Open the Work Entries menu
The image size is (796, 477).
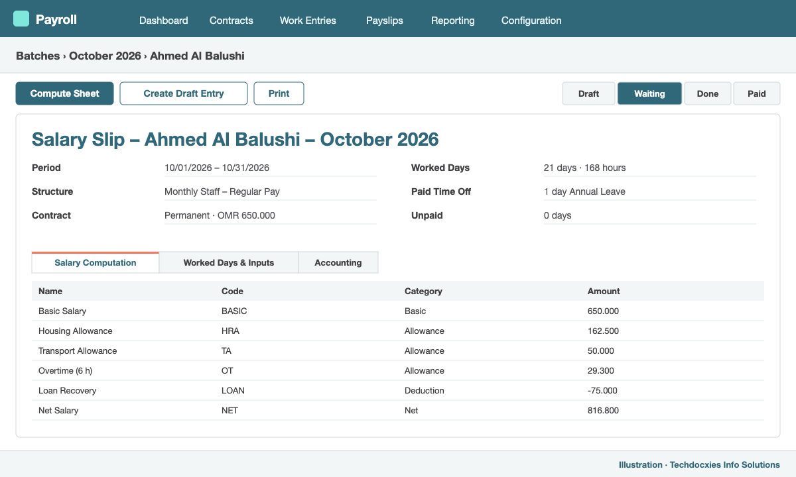coord(308,21)
